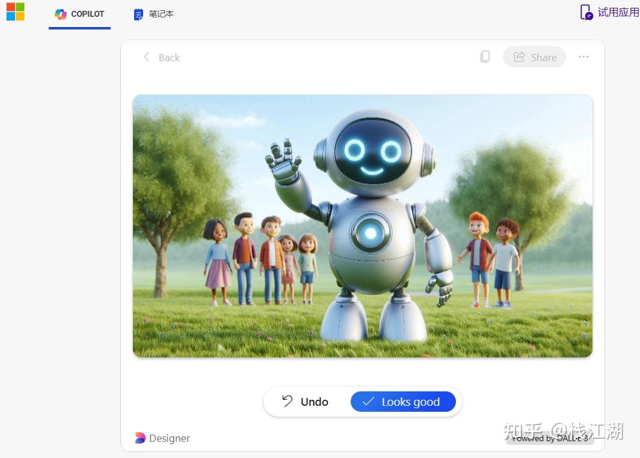Click the blue notebook icon
This screenshot has height=458, width=640.
(x=139, y=14)
